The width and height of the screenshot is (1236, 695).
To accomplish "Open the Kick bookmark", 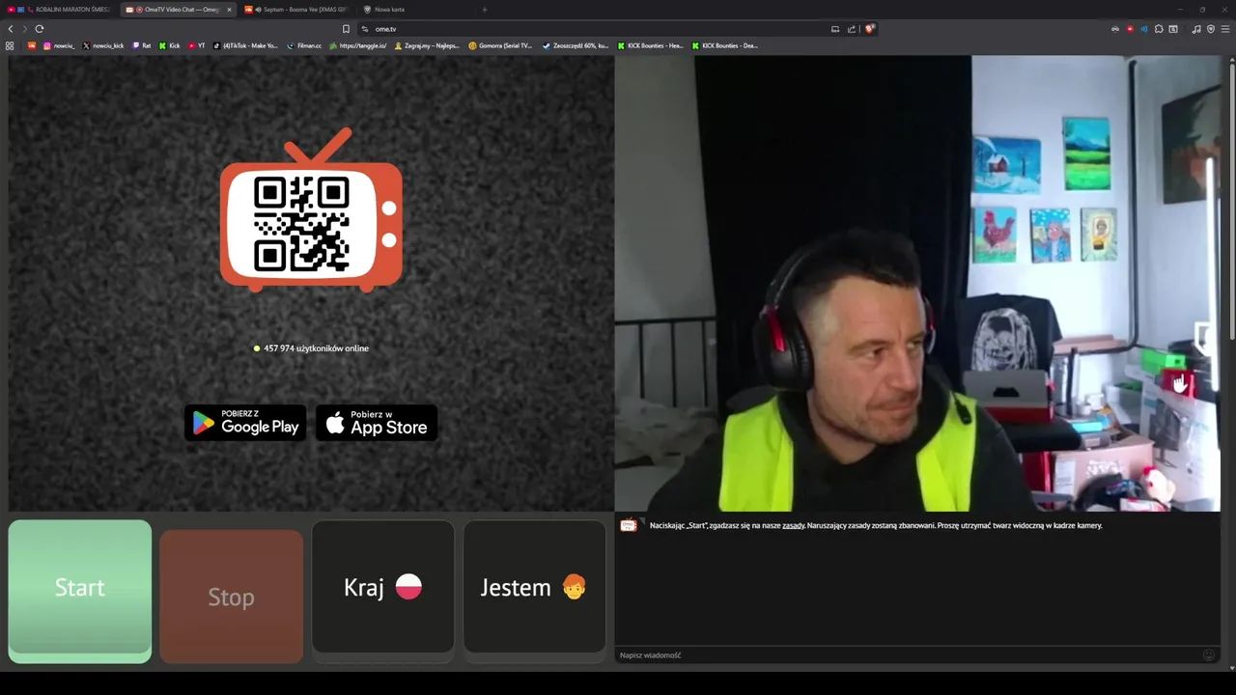I will point(170,45).
